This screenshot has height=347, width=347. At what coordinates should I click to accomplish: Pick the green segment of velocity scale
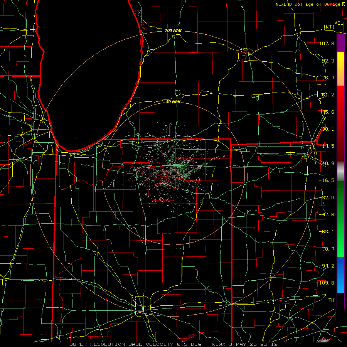pos(340,219)
